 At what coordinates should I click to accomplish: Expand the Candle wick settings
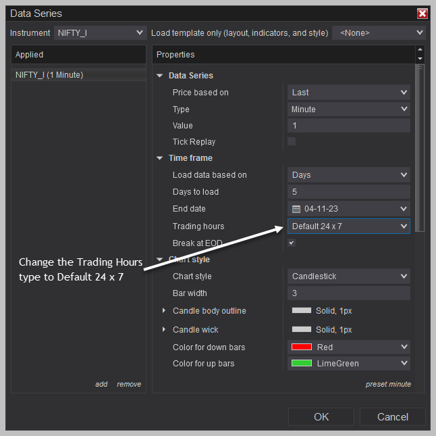point(164,329)
